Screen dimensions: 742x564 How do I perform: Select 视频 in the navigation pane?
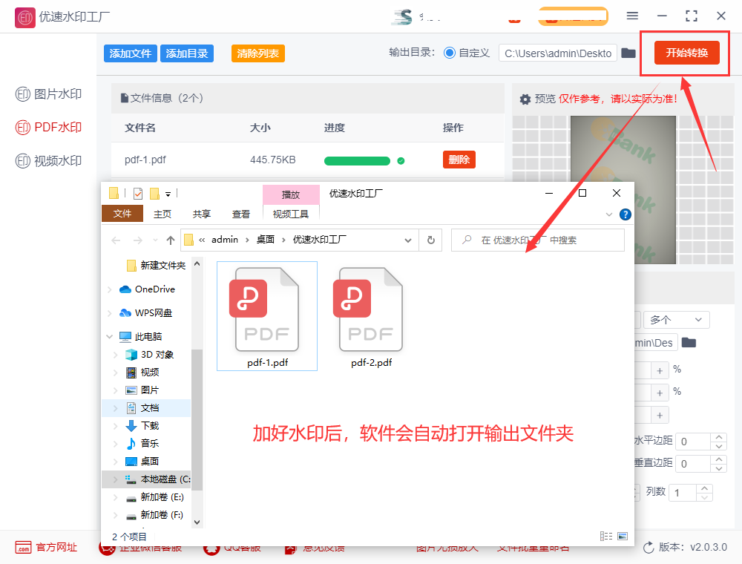142,373
